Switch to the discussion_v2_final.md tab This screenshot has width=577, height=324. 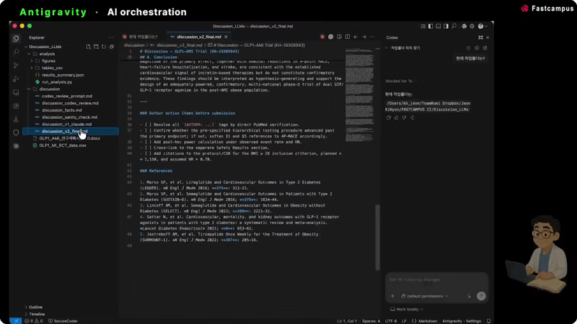[199, 37]
